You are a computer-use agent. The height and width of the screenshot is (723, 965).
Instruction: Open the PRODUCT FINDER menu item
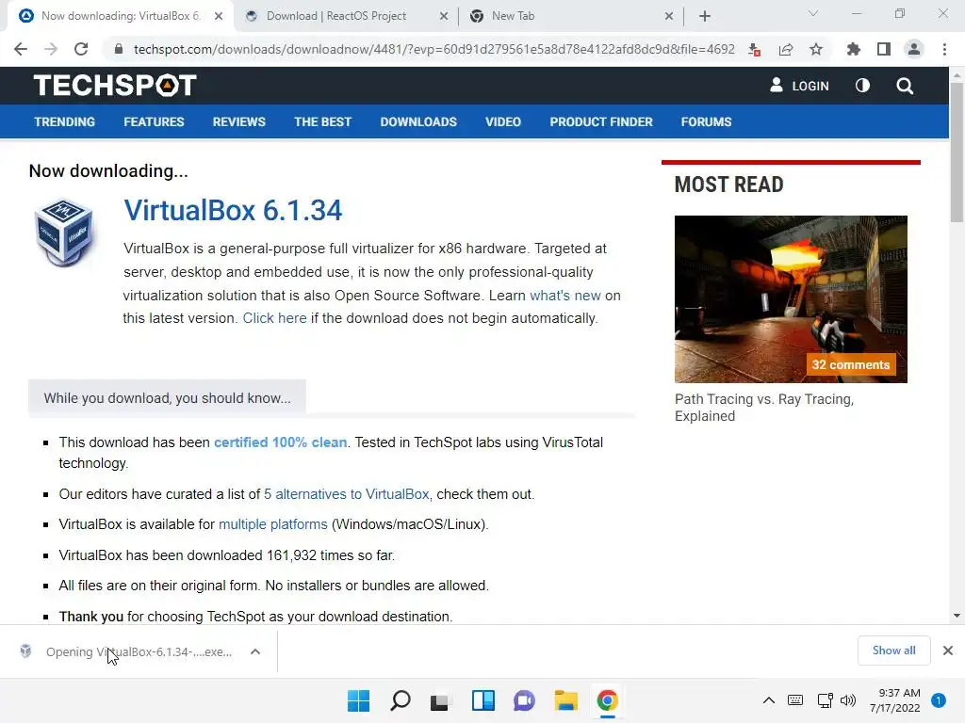(x=600, y=121)
